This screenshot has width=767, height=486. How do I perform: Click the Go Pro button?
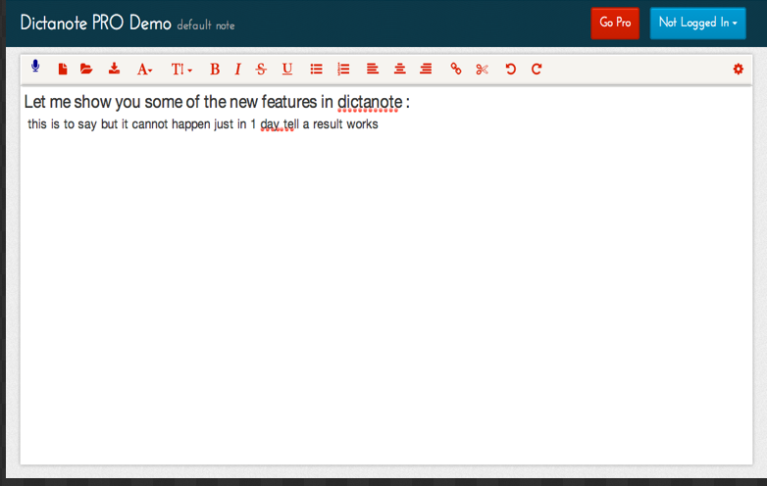pos(615,23)
